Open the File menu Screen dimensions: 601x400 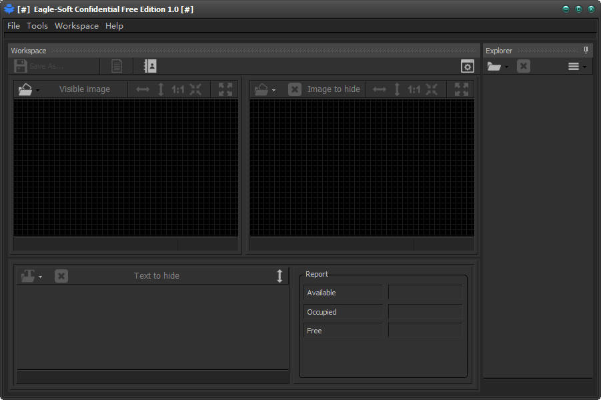tap(13, 26)
